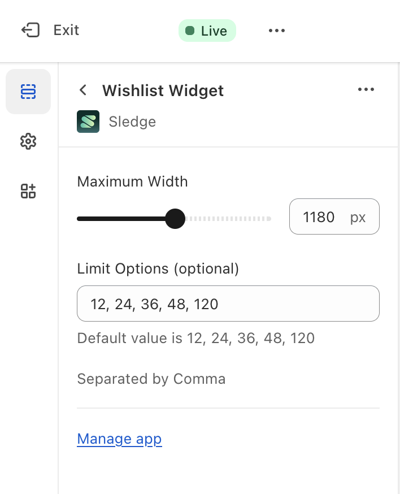Select the Sledge app label
The width and height of the screenshot is (400, 494).
(x=132, y=121)
